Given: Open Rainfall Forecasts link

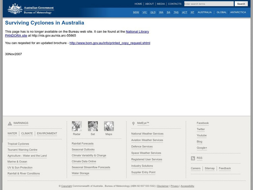Looking at the screenshot, I should (83, 143).
